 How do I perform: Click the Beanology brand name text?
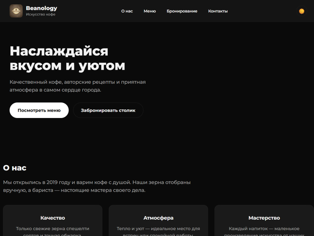coord(41,8)
